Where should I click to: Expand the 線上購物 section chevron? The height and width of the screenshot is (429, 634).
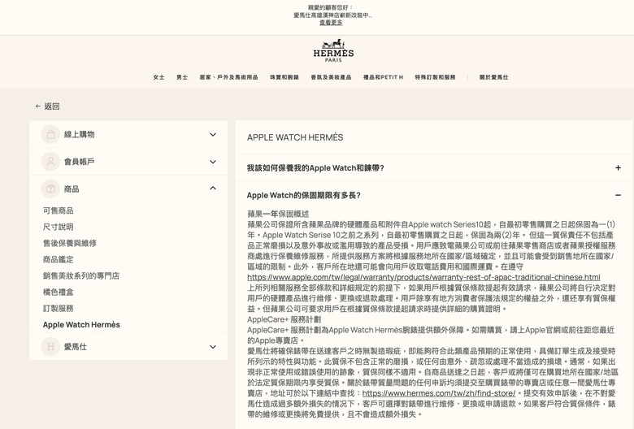click(213, 135)
